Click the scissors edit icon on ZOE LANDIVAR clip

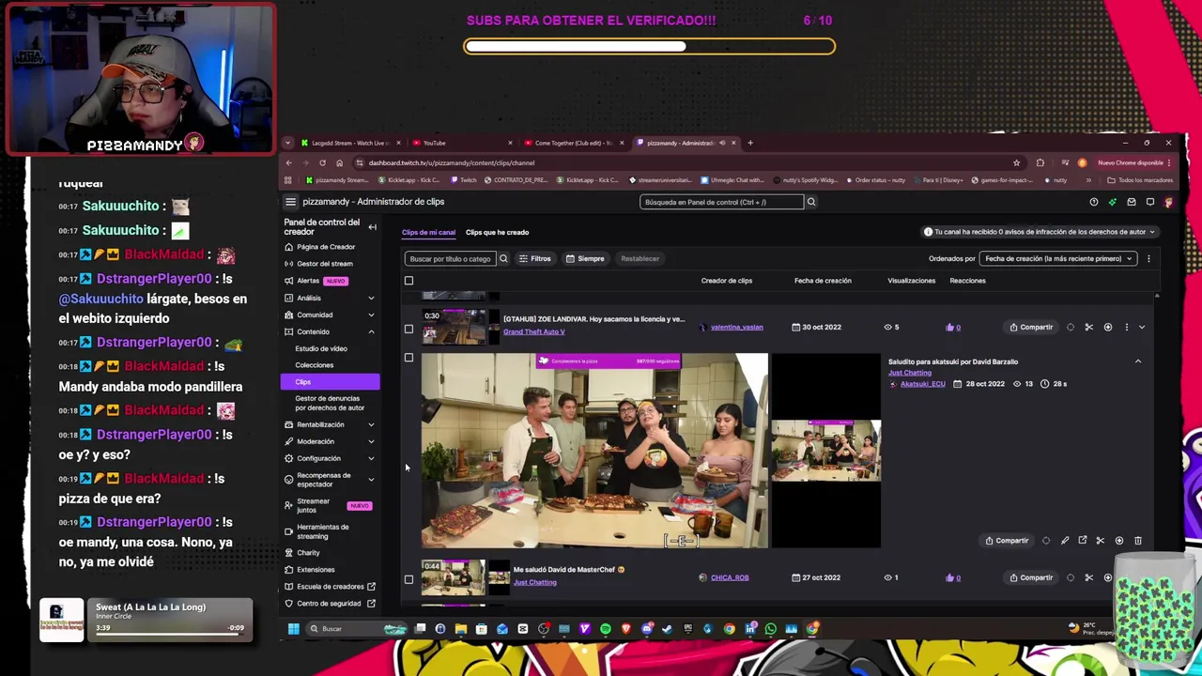1089,327
